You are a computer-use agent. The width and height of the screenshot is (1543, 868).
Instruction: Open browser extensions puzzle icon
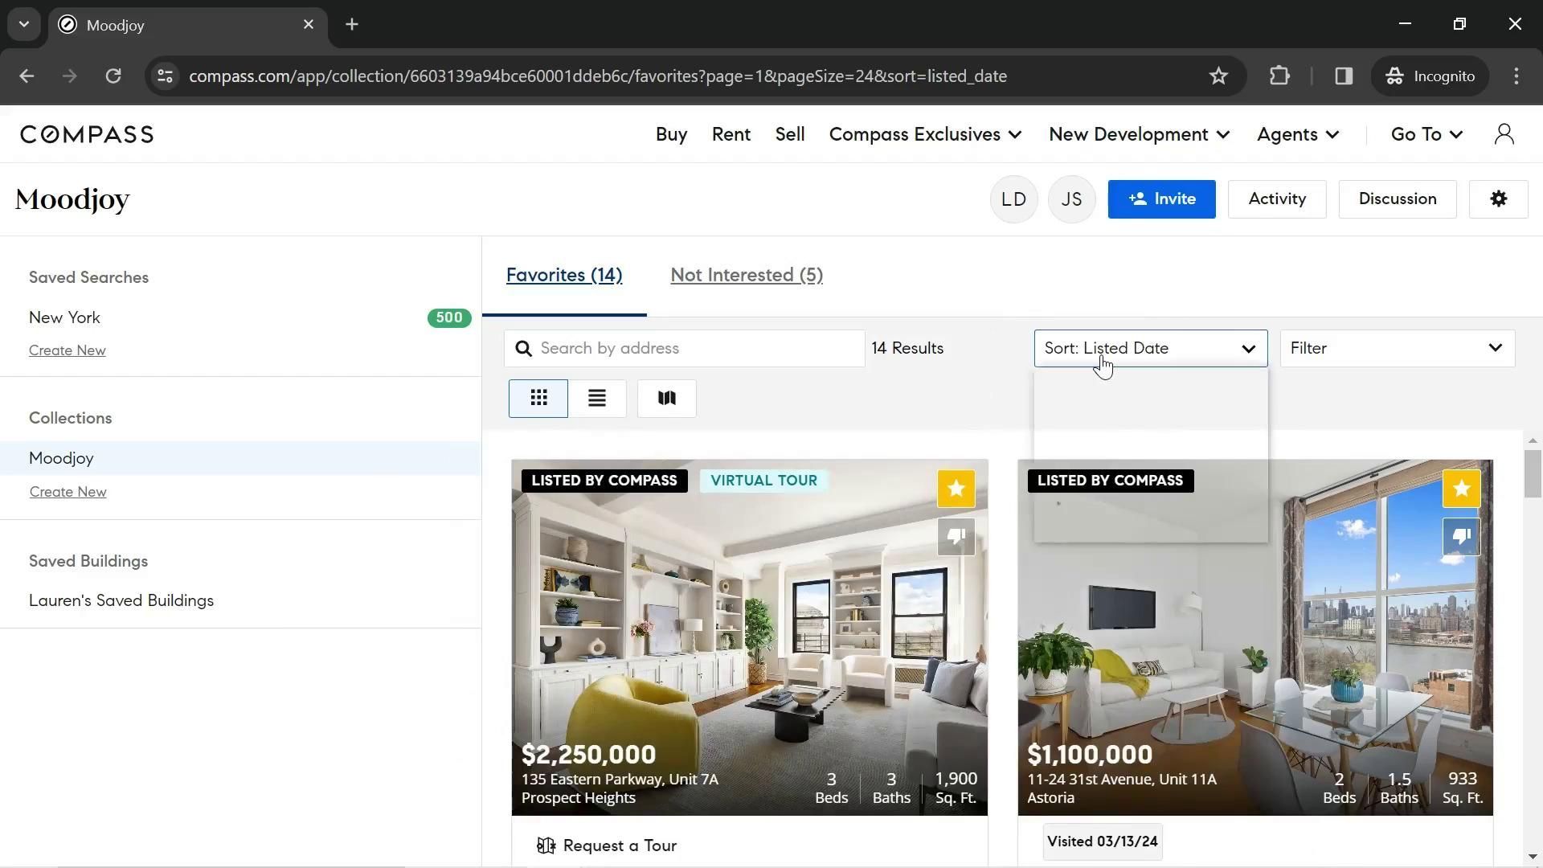1279,76
